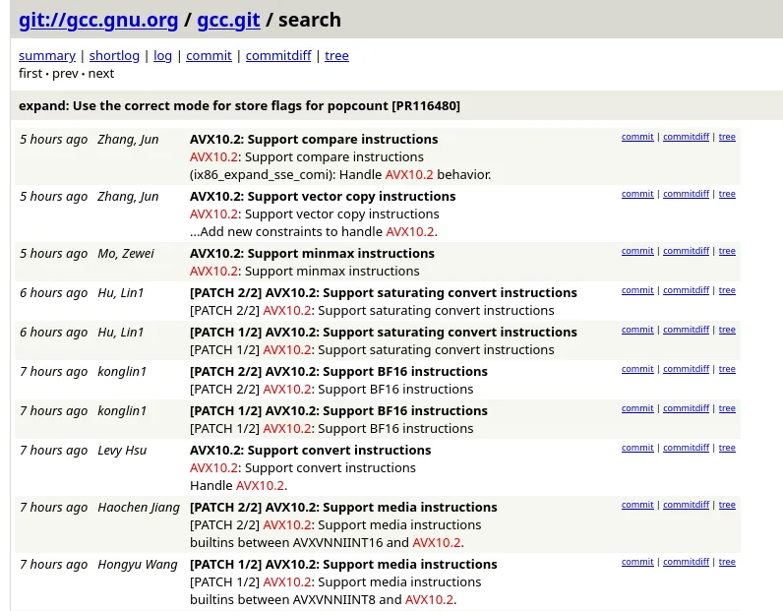Open commitdiff link for Haochen Jiang media row
The height and width of the screenshot is (611, 783).
686,505
